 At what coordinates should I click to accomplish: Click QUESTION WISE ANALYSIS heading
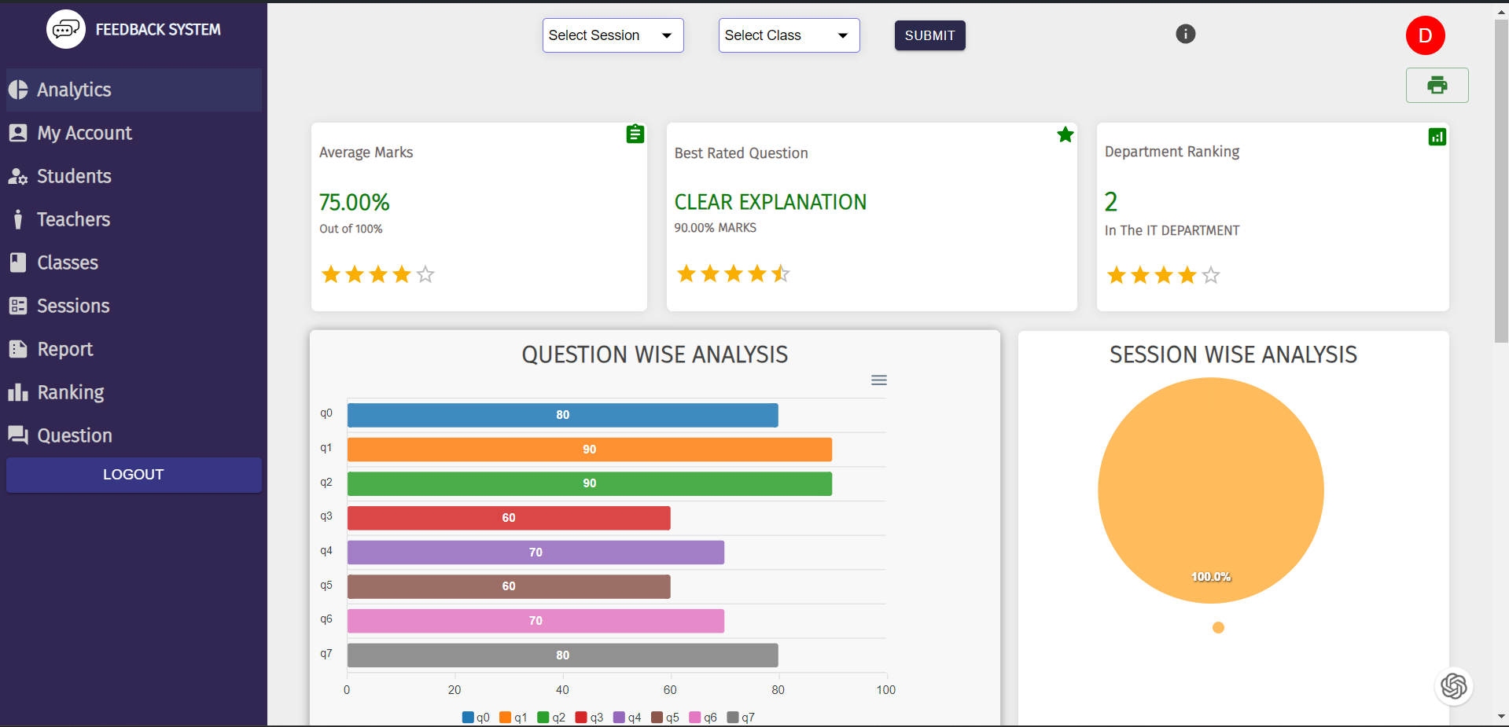[655, 354]
